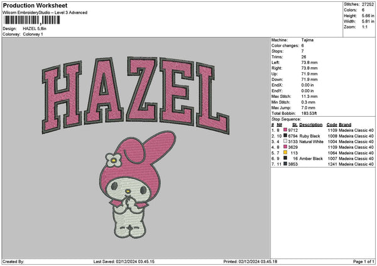Viewport: 377px width, 266px height.
Task: Click the Colors value '6' in the header
Action: tap(363, 10)
